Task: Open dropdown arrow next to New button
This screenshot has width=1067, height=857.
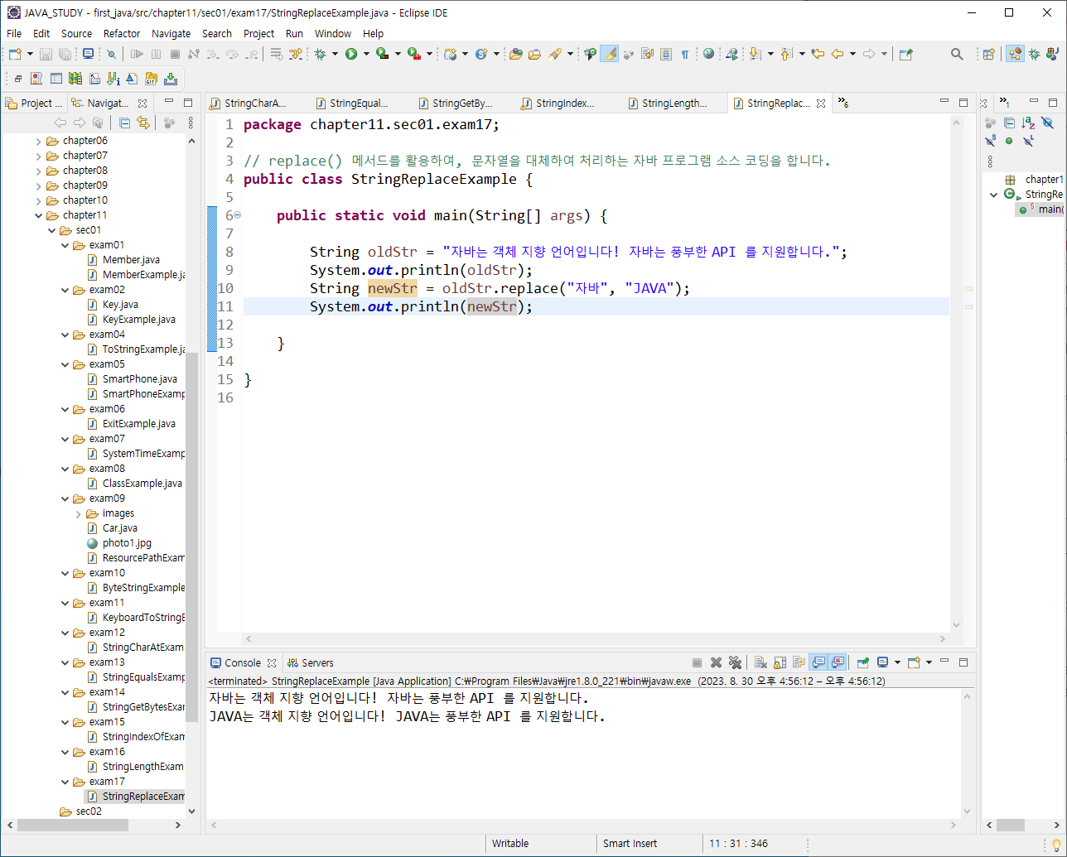Action: click(30, 54)
